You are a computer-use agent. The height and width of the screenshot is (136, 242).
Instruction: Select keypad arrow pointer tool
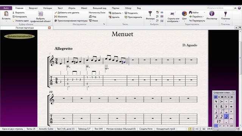[x=216, y=102]
